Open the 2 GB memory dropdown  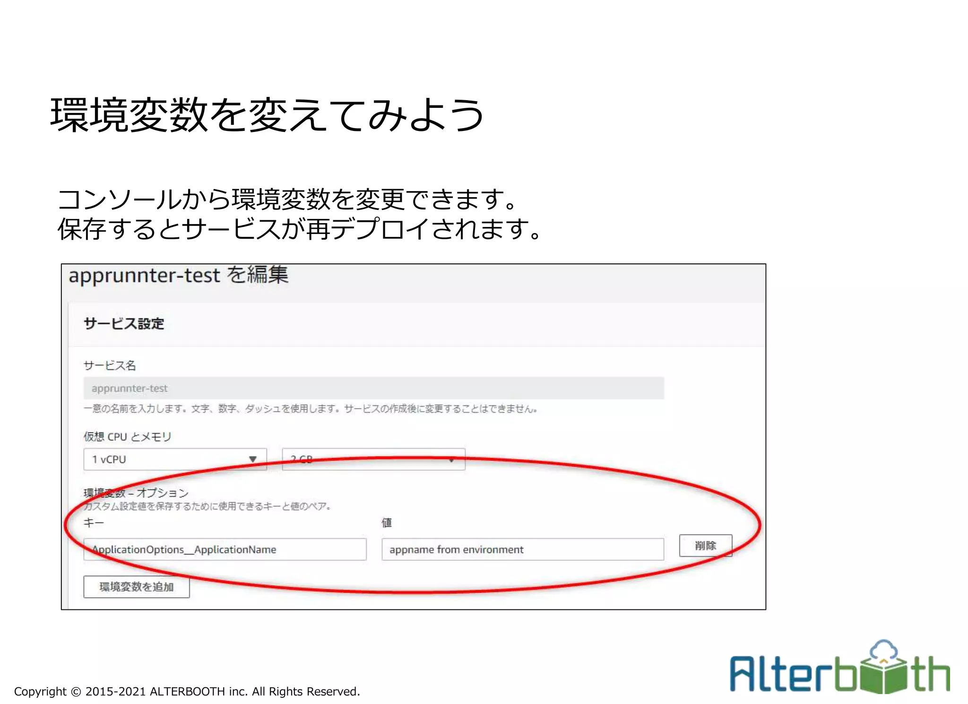[373, 459]
